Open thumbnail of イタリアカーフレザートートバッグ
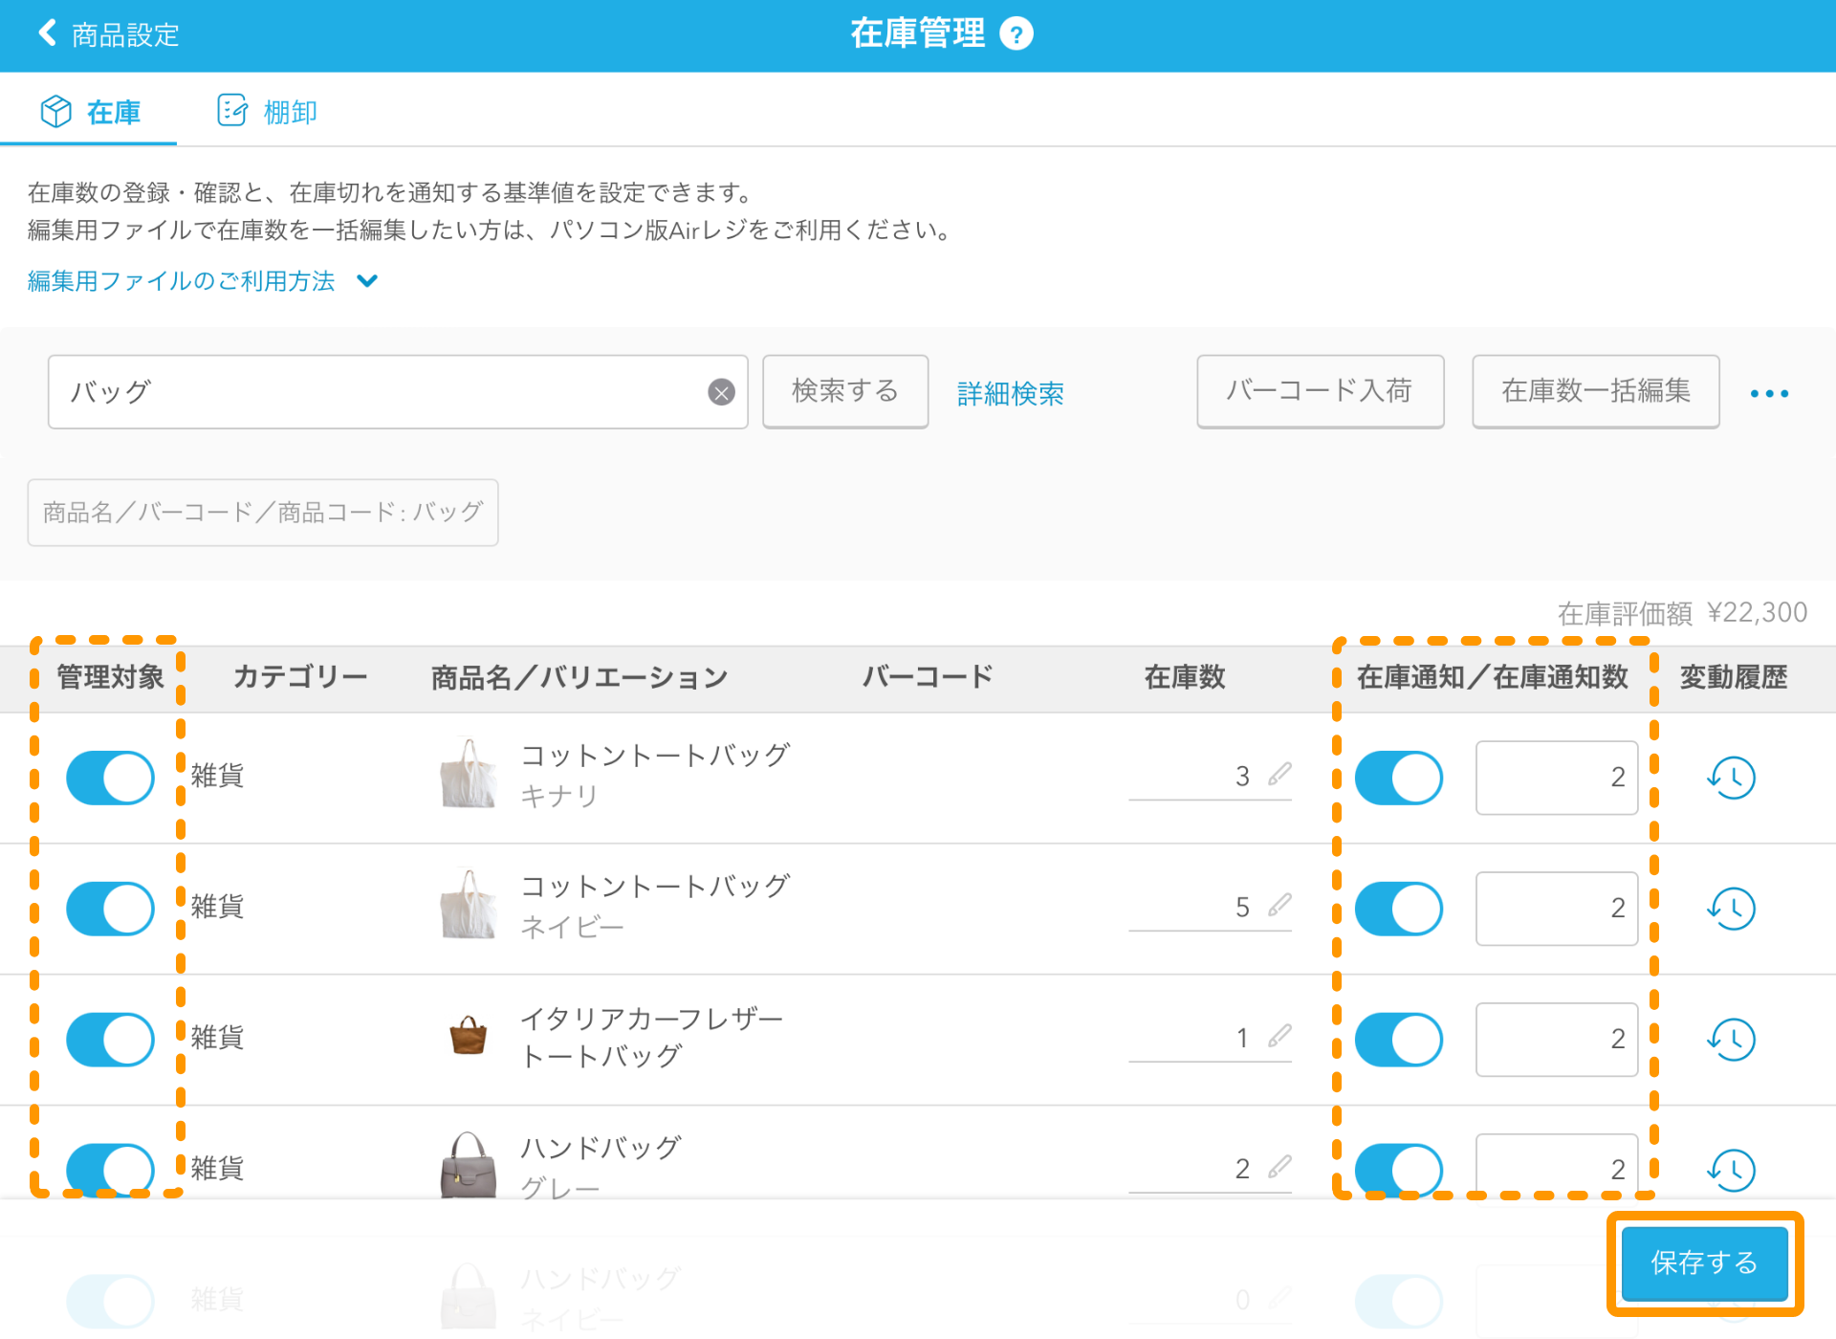The height and width of the screenshot is (1339, 1836). coord(469,1035)
